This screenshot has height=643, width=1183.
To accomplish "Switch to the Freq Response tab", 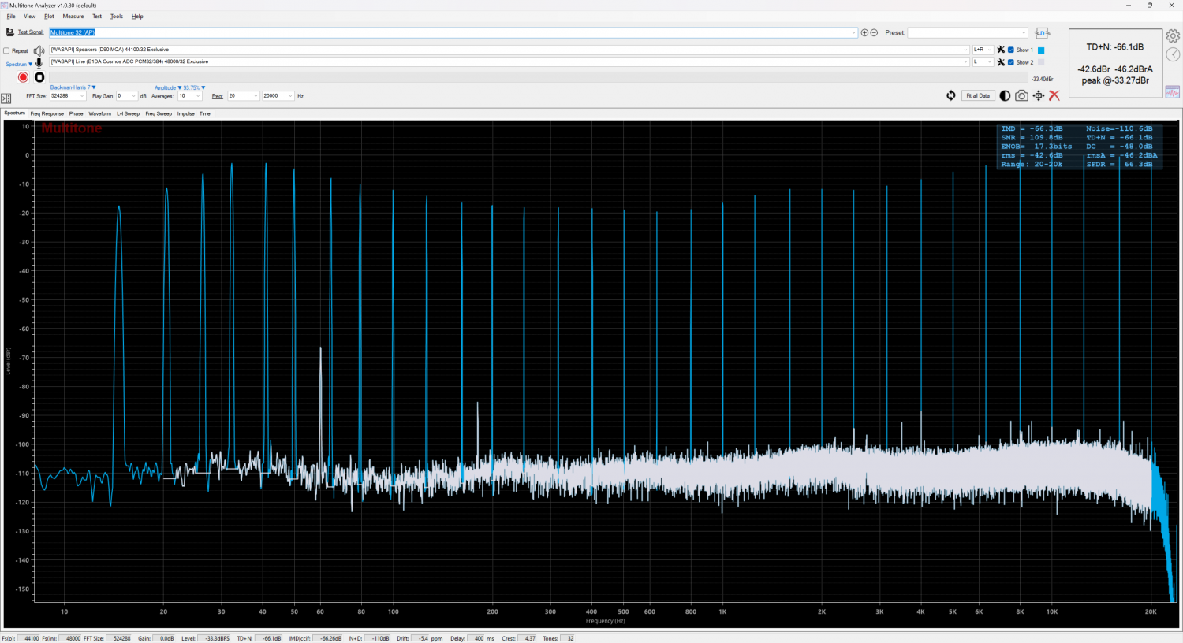I will [x=47, y=113].
